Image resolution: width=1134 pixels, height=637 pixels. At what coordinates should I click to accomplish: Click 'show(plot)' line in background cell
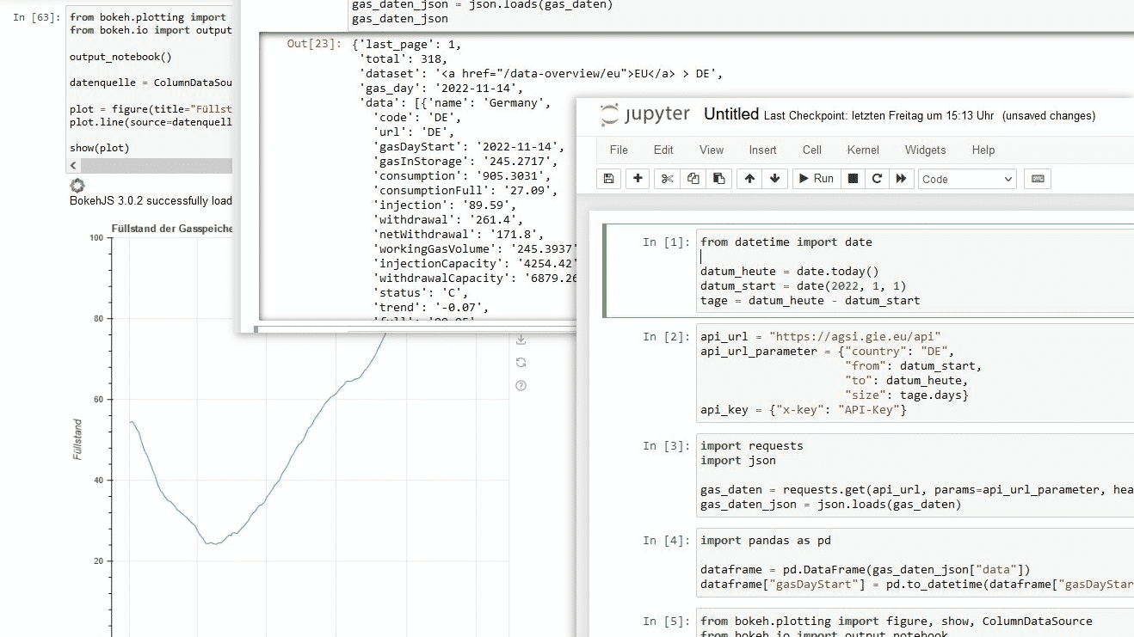pyautogui.click(x=100, y=148)
